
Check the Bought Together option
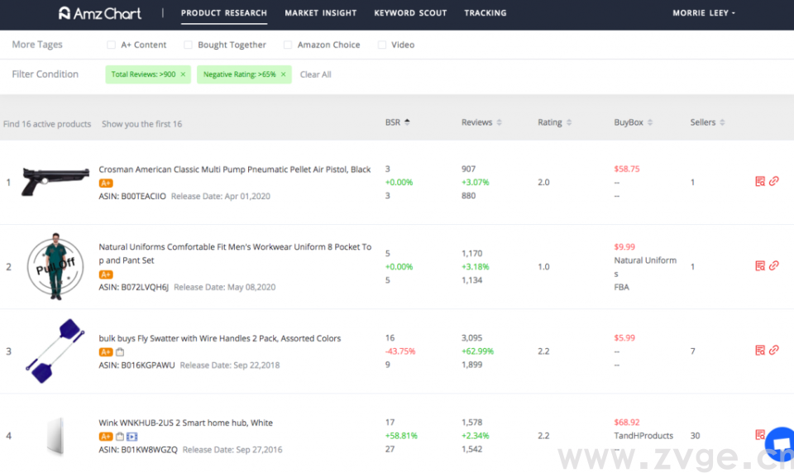coord(188,45)
